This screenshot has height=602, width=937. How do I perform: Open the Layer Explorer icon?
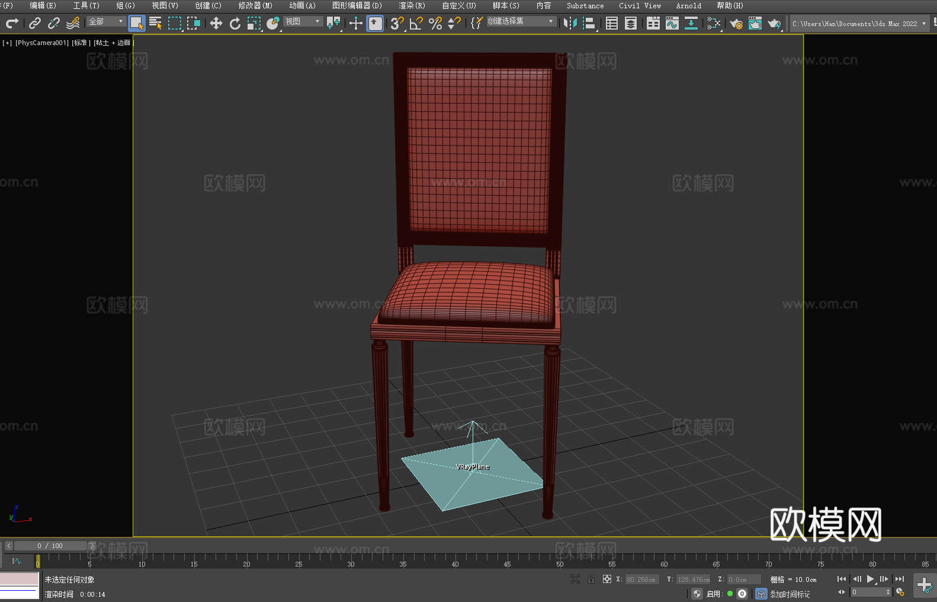(x=631, y=23)
